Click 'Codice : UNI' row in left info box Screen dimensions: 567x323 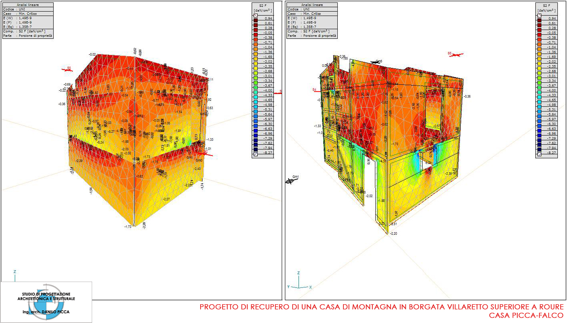(28, 9)
